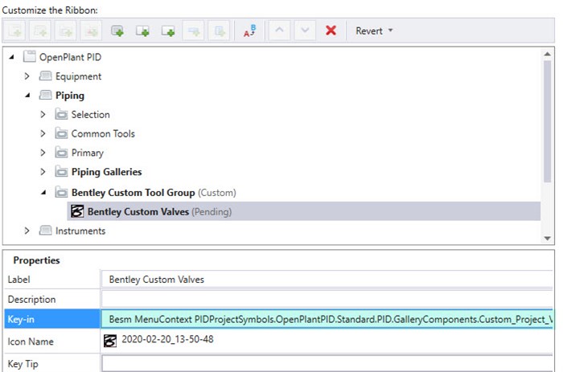Viewport: 563px width, 372px height.
Task: Click the empty Description field
Action: tap(327, 299)
